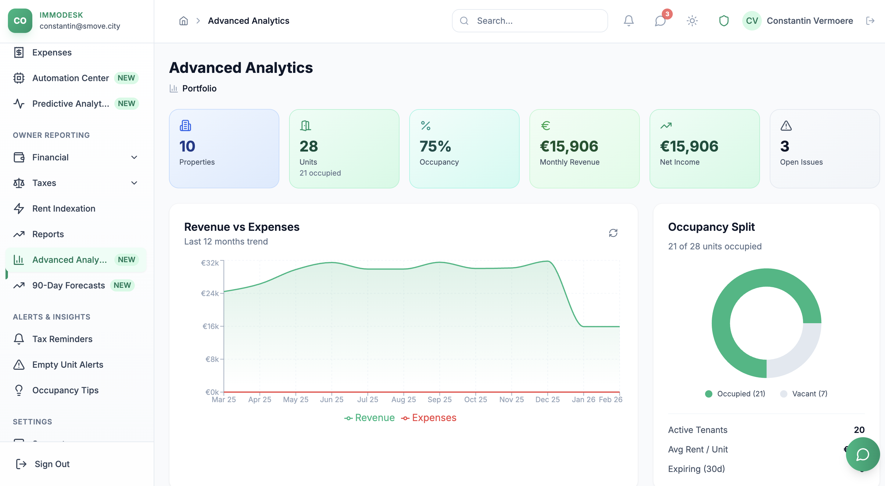This screenshot has height=486, width=885.
Task: Switch to 90-Day Forecasts
Action: (68, 285)
